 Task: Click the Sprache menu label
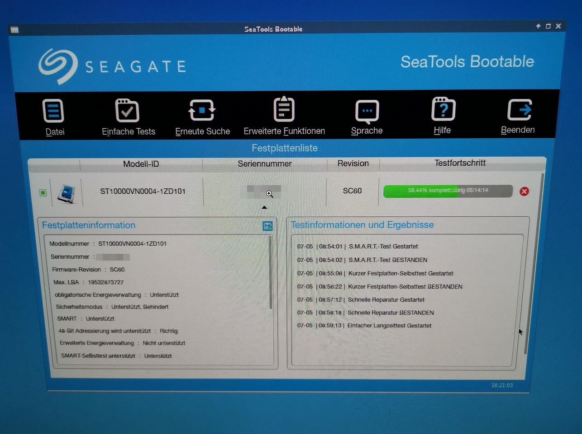point(367,131)
